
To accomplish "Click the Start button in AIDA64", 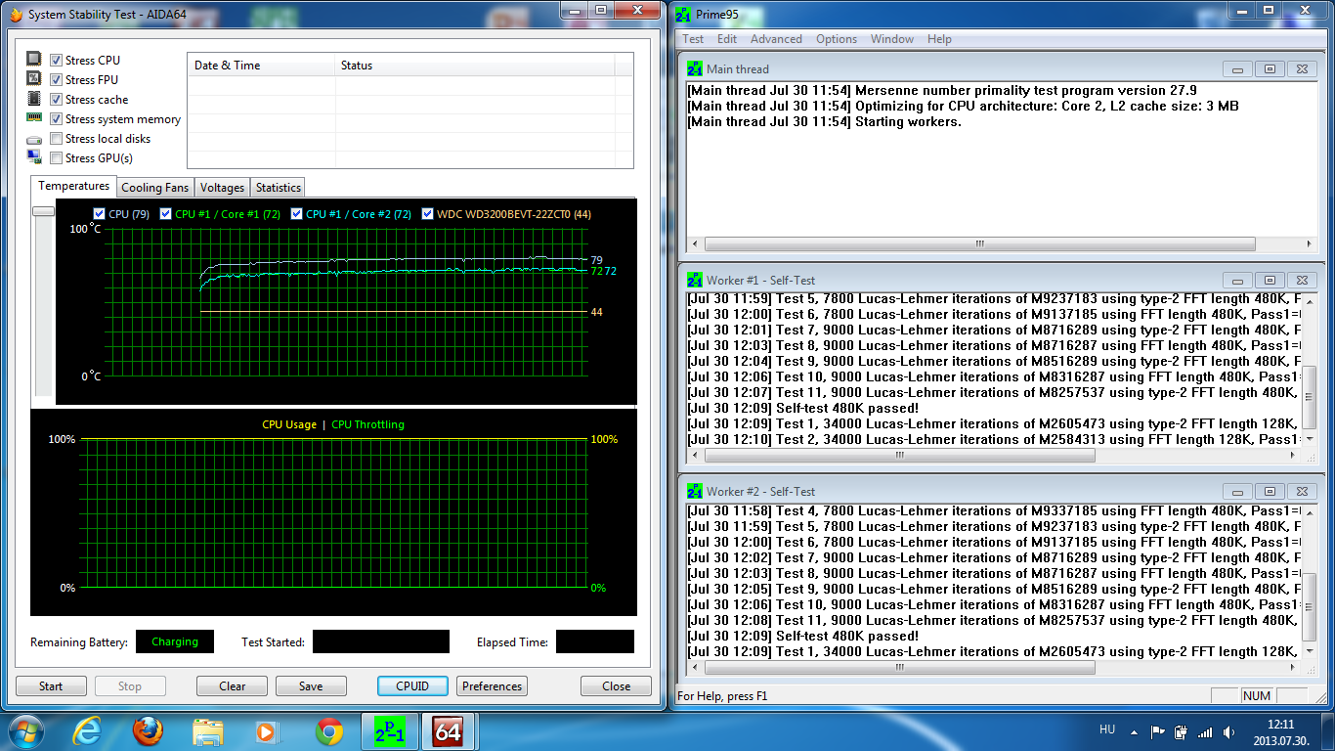I will pos(51,686).
